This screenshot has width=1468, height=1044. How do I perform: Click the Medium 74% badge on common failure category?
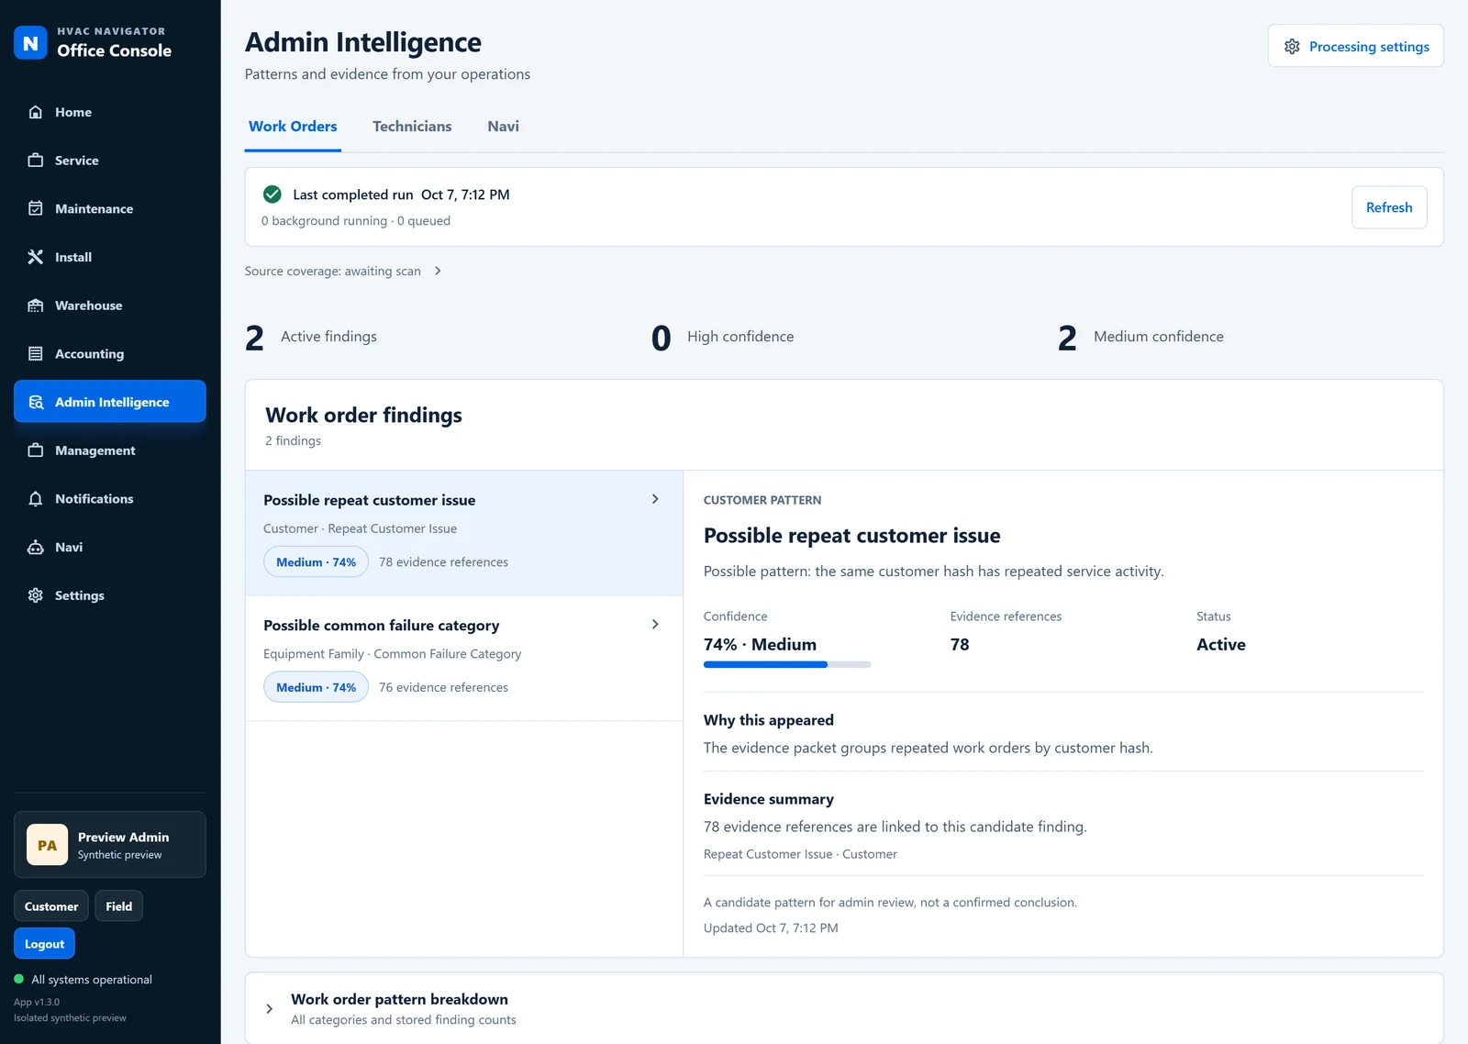pos(316,687)
